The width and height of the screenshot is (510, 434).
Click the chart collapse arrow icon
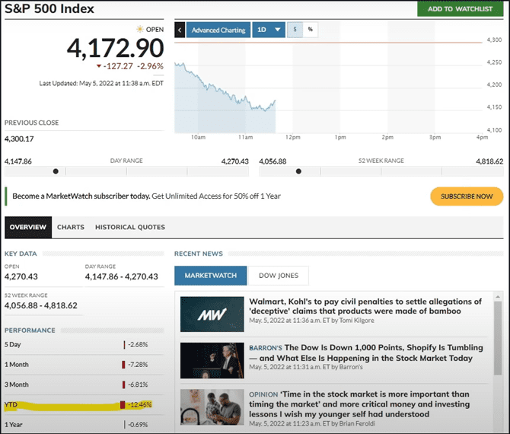(x=180, y=30)
